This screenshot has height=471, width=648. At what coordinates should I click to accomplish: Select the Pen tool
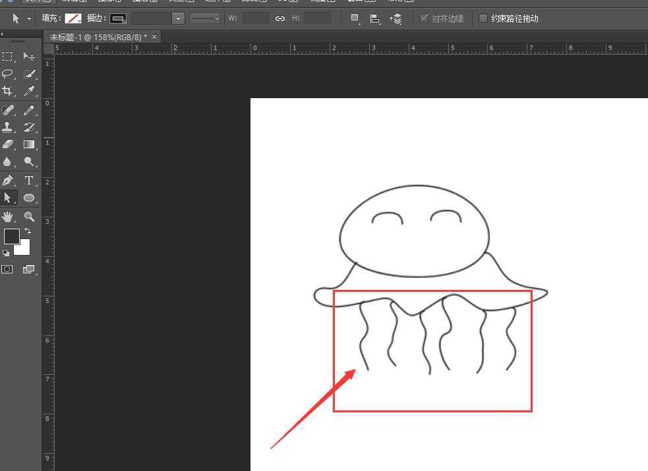tap(8, 180)
